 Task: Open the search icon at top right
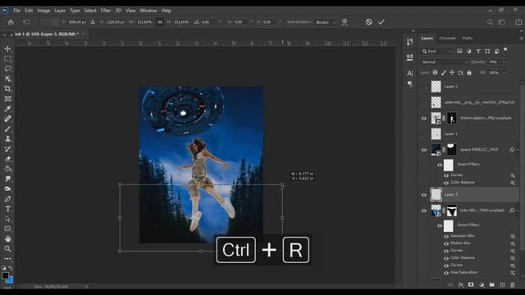(490, 22)
